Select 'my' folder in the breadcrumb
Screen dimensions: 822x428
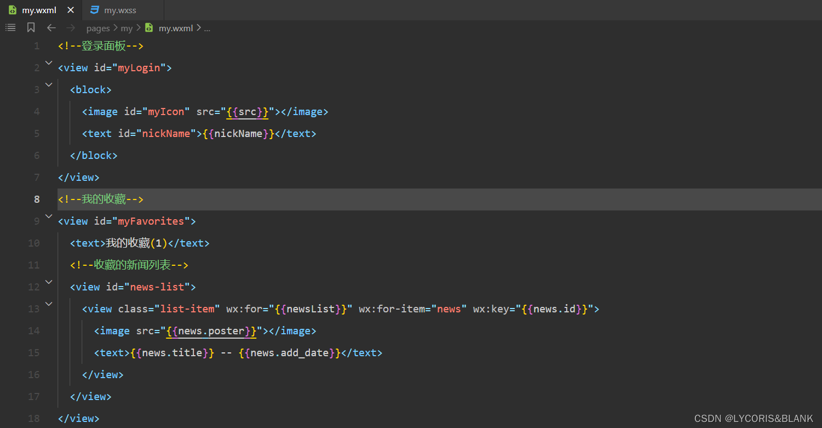pos(127,28)
